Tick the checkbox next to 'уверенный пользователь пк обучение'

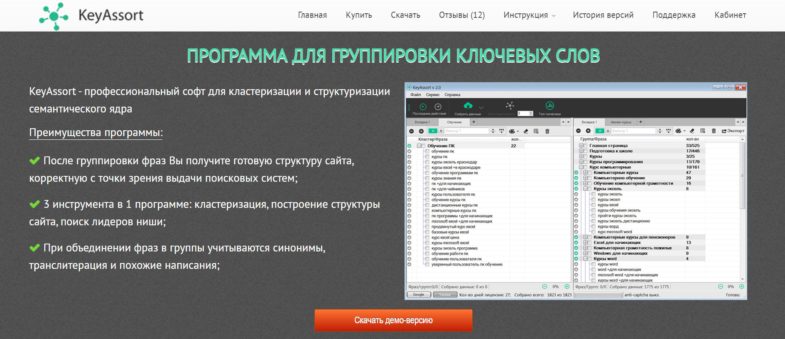point(427,264)
